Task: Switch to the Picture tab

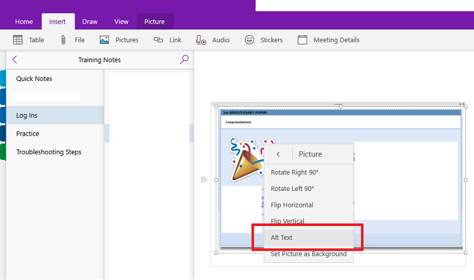Action: pyautogui.click(x=155, y=22)
